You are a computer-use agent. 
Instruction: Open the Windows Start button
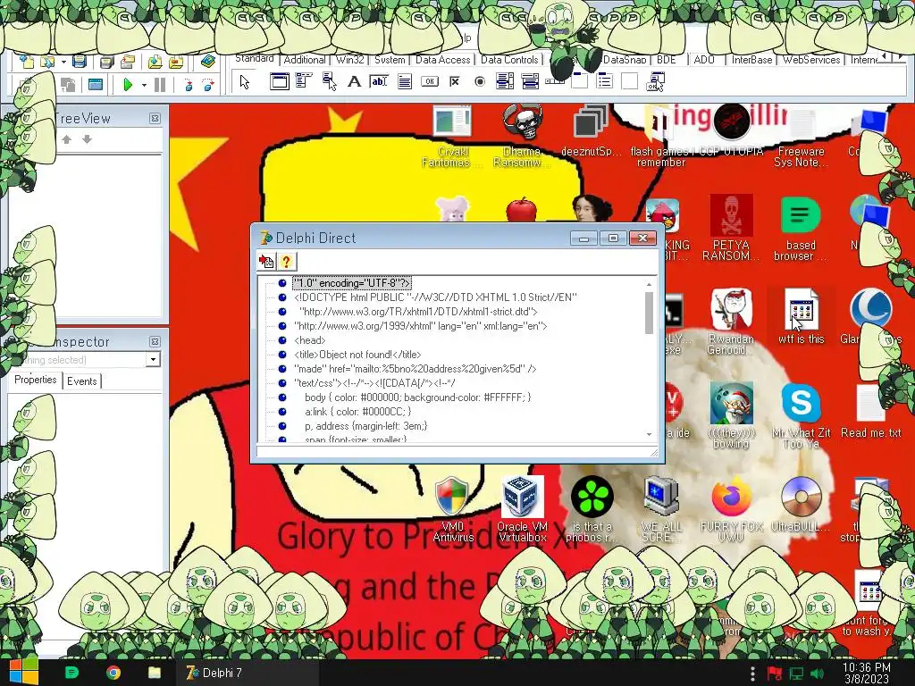tap(24, 672)
